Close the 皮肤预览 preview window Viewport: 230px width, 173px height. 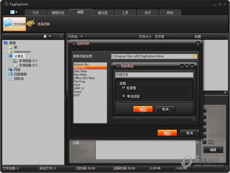(192, 66)
